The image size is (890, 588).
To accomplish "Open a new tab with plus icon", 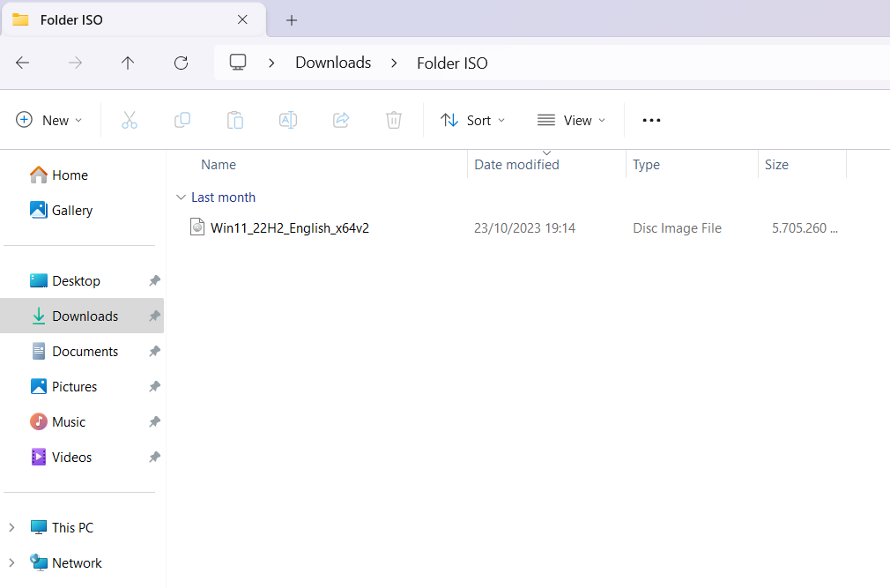I will tap(291, 20).
